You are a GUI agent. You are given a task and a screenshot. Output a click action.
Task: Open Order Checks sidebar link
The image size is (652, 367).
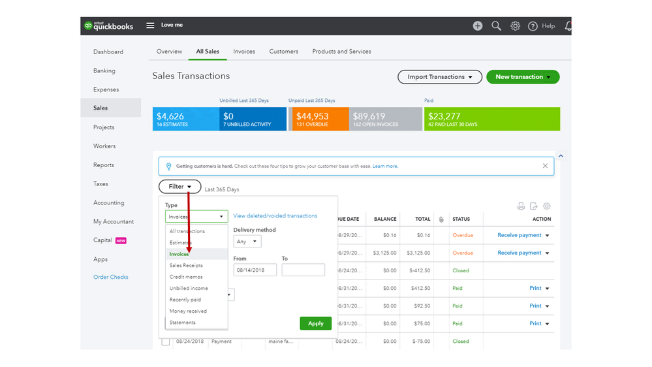[x=110, y=277]
